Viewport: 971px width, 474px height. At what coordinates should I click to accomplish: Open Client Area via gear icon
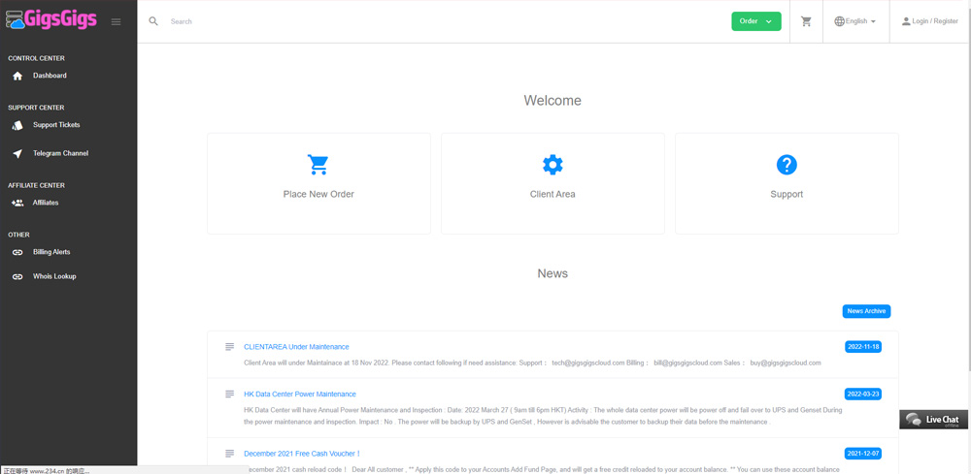[552, 165]
